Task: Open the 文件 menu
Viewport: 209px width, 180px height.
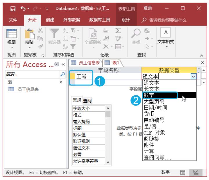Action: click(x=13, y=20)
